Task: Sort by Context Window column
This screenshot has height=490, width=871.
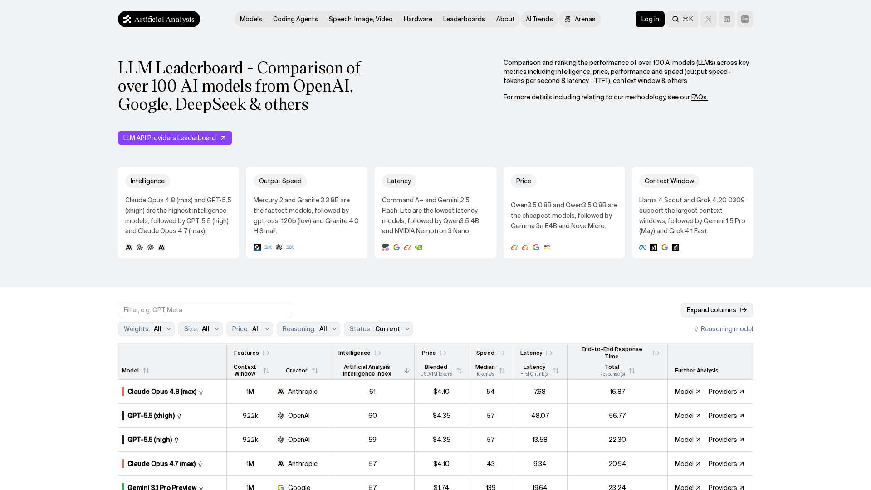Action: click(x=266, y=371)
